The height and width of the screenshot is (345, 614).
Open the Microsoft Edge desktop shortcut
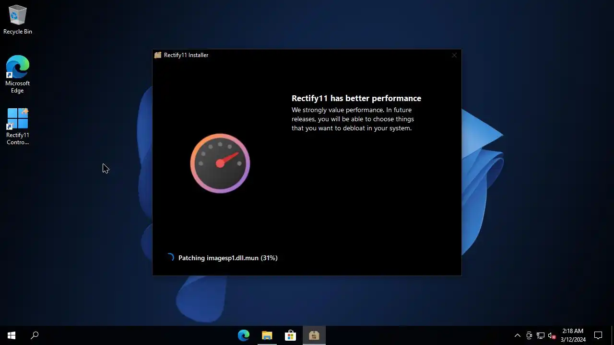tap(18, 74)
